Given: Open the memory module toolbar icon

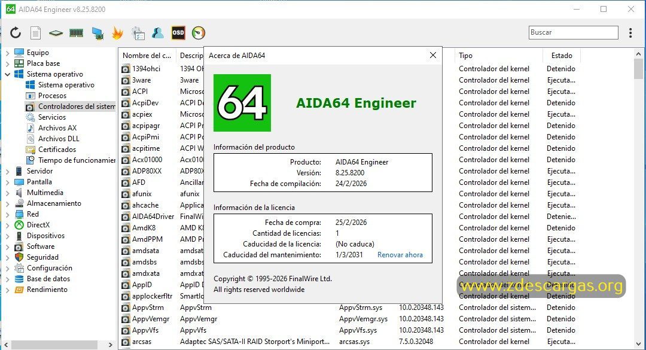Looking at the screenshot, I should point(76,33).
